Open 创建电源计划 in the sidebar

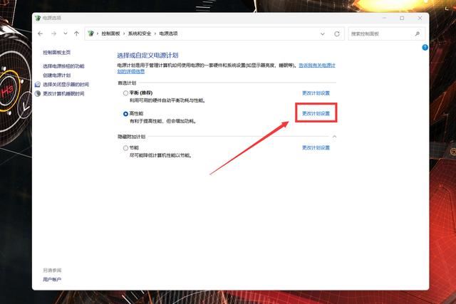pos(57,75)
